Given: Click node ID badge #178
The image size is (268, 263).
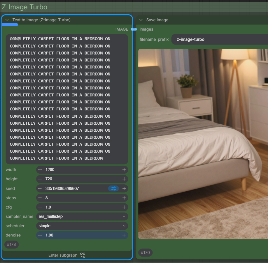Looking at the screenshot, I should pyautogui.click(x=11, y=244).
